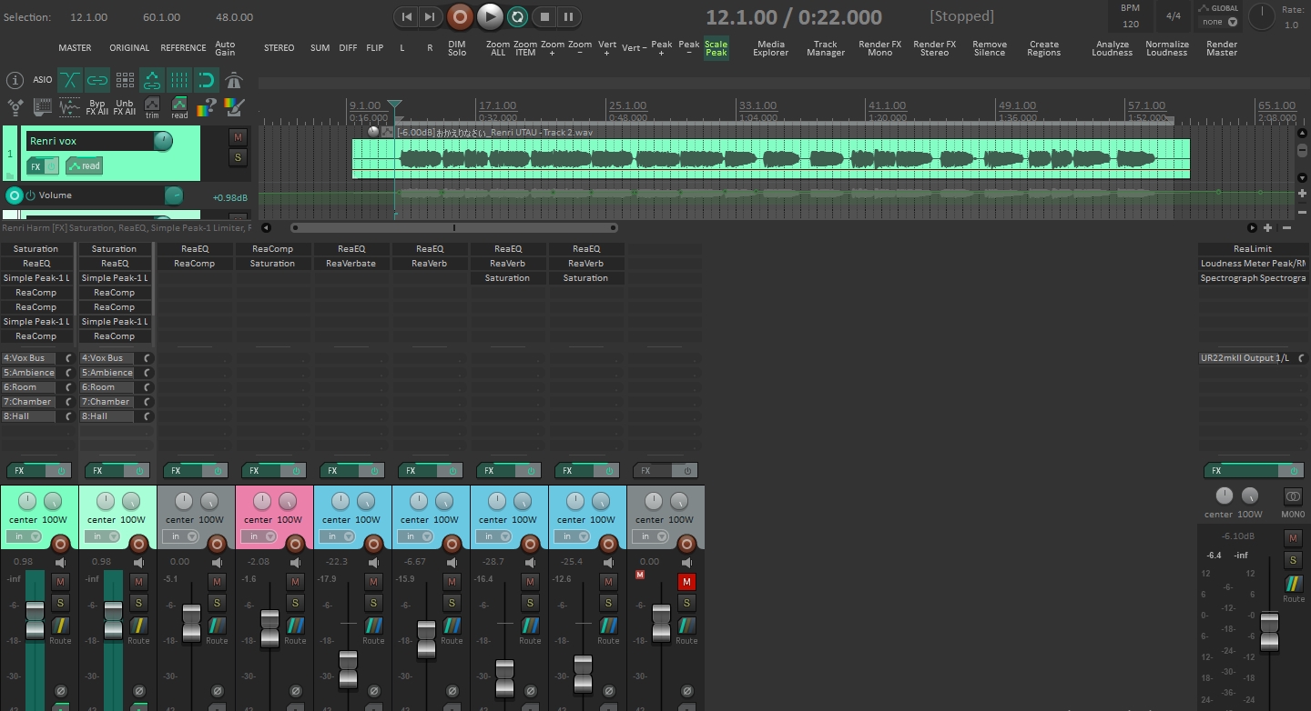
Task: Record-arm the pink mixer channel
Action: (295, 544)
